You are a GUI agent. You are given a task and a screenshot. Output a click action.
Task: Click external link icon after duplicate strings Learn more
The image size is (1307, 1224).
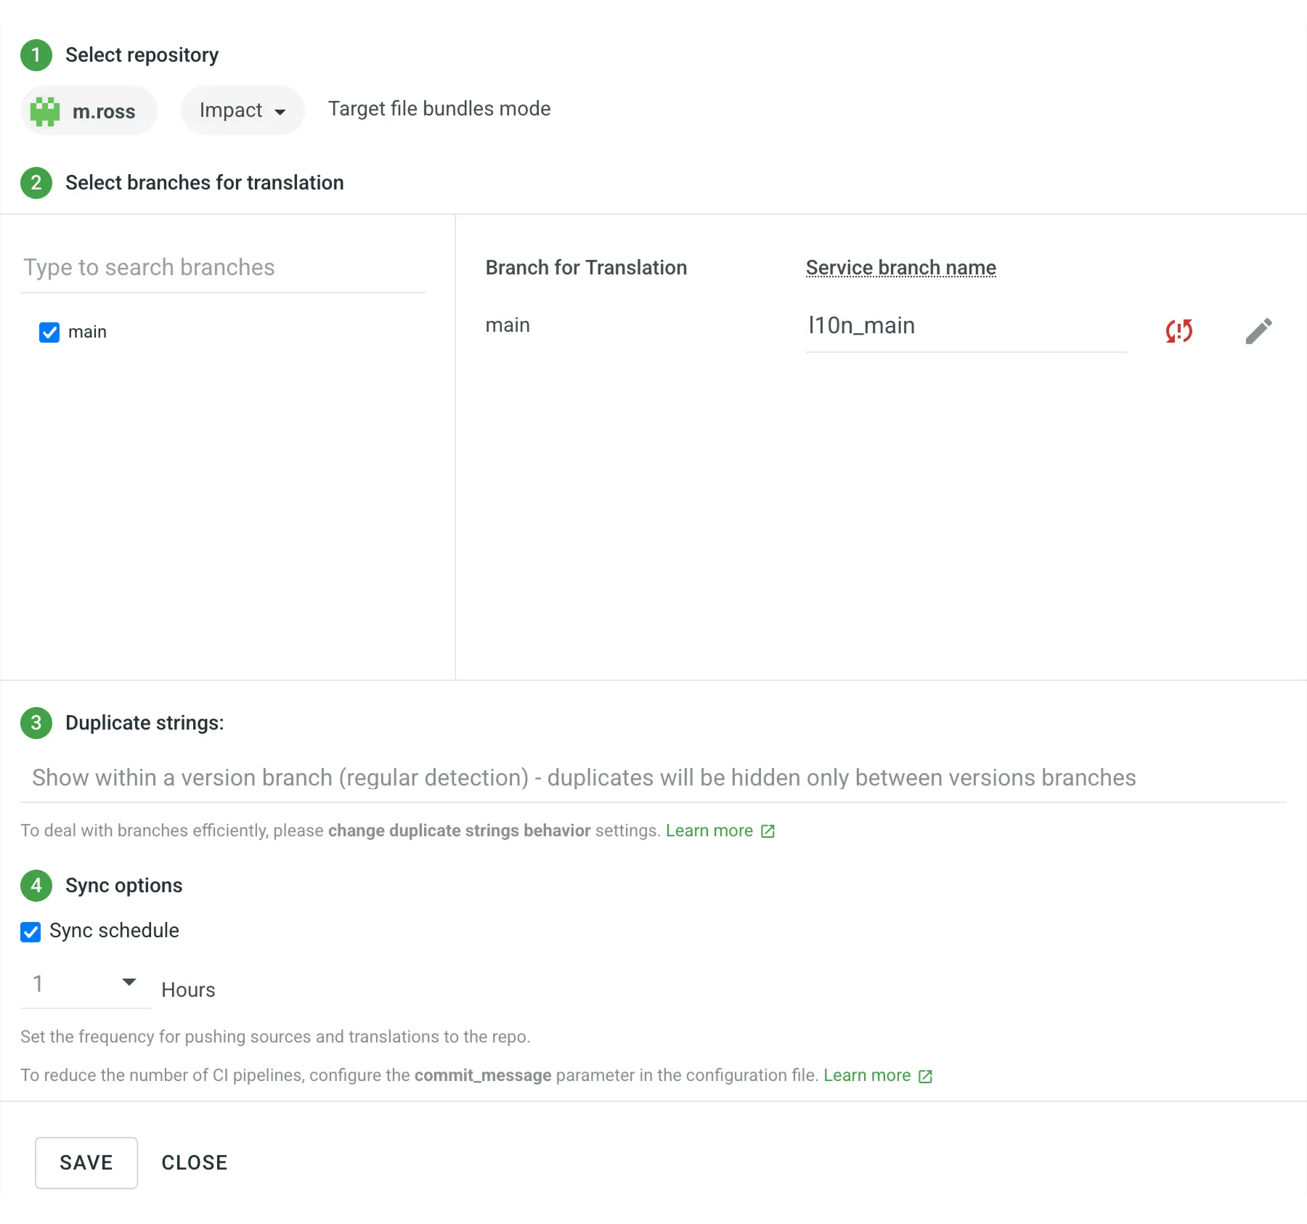tap(767, 831)
